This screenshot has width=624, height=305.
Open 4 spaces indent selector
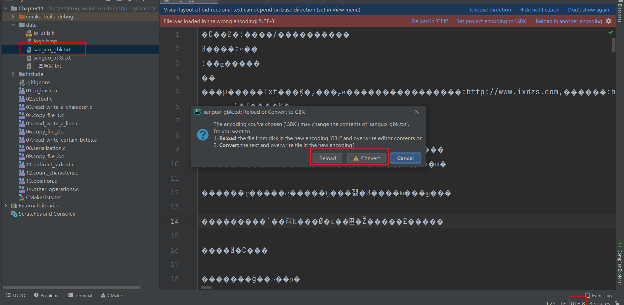click(600, 303)
